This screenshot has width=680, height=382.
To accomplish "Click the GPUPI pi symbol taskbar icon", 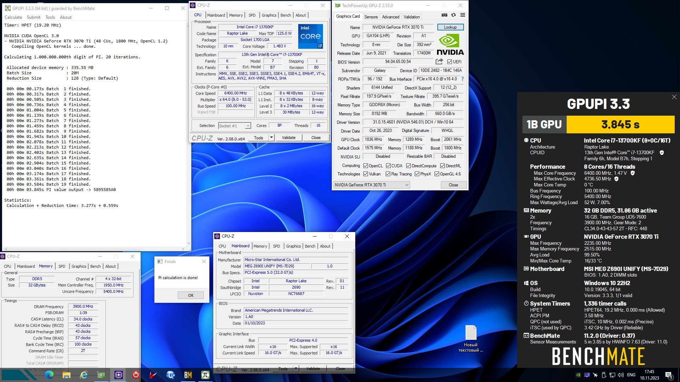I will [205, 375].
